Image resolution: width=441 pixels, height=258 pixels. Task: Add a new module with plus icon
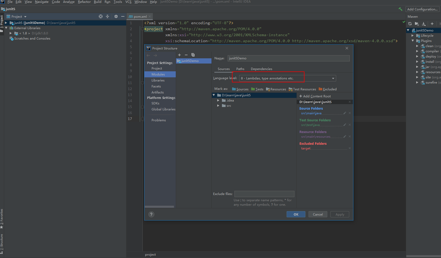[179, 55]
